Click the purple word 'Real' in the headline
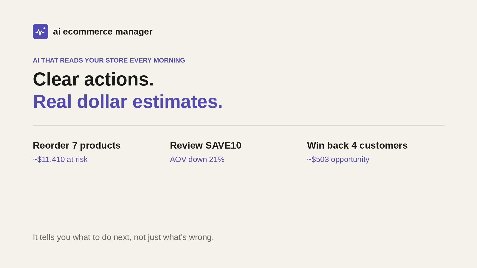 pos(52,102)
